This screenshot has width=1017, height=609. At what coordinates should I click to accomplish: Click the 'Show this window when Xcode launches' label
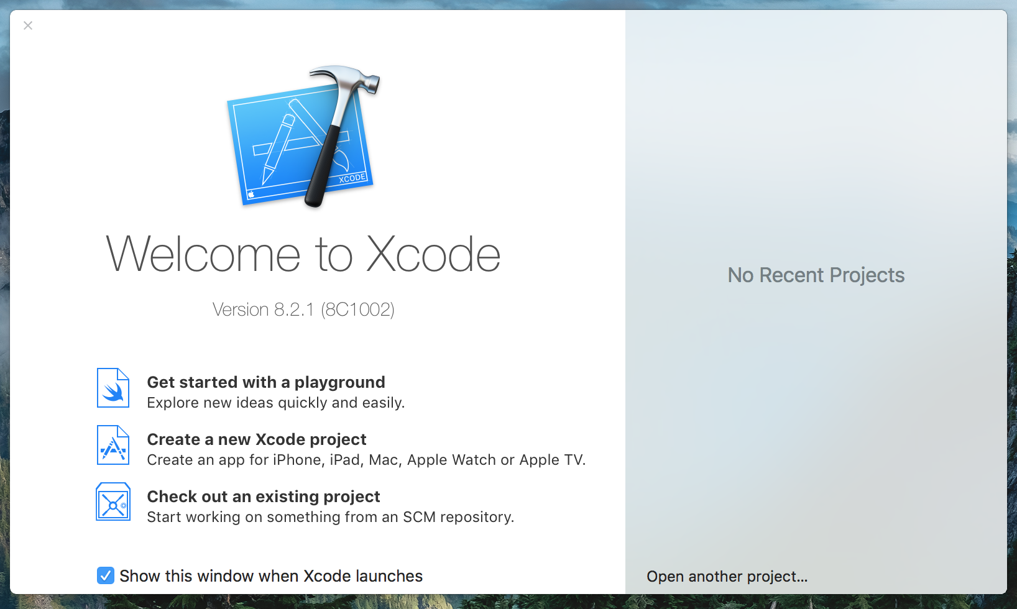click(271, 576)
